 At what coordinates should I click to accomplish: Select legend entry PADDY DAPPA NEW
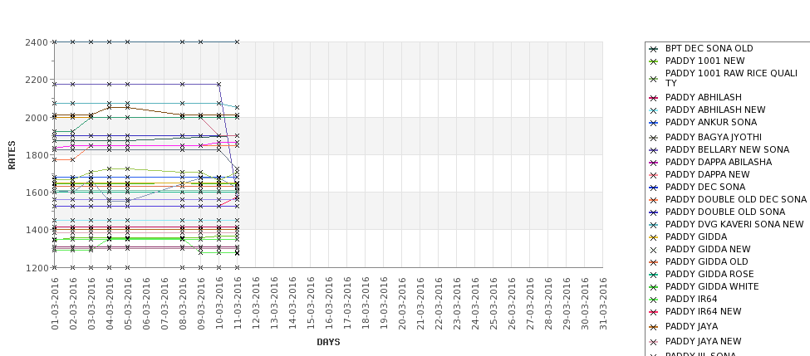(707, 174)
